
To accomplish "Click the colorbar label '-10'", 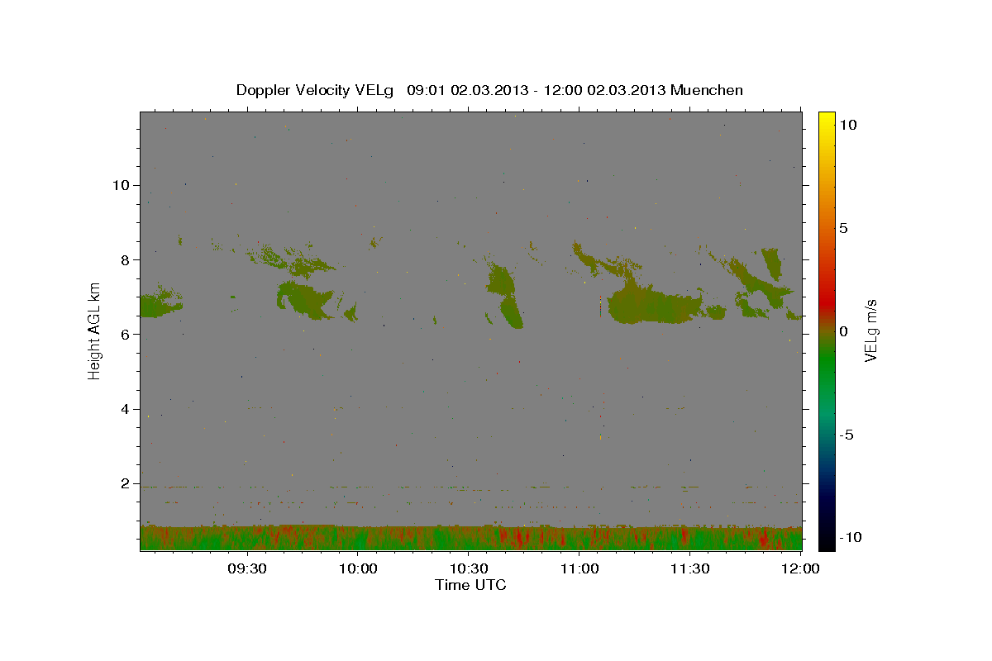I will click(850, 538).
